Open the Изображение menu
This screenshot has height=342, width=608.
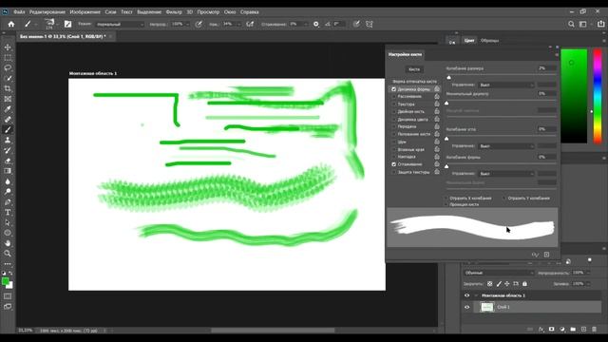point(85,12)
